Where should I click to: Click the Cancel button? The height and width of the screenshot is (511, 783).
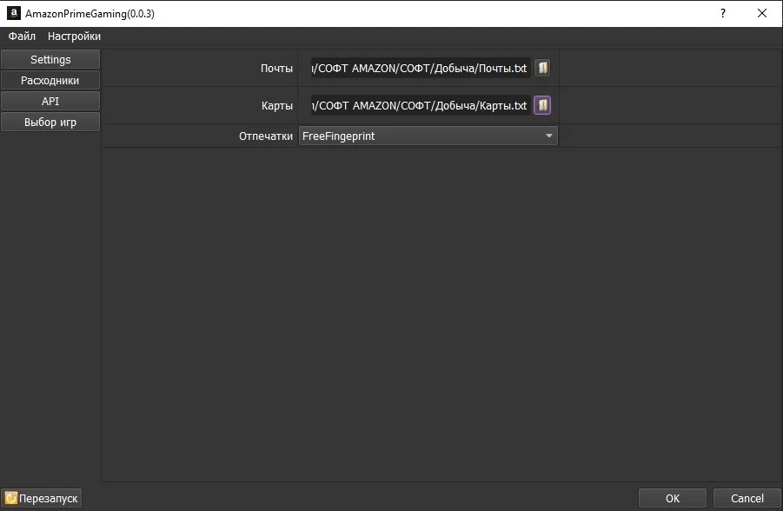747,498
